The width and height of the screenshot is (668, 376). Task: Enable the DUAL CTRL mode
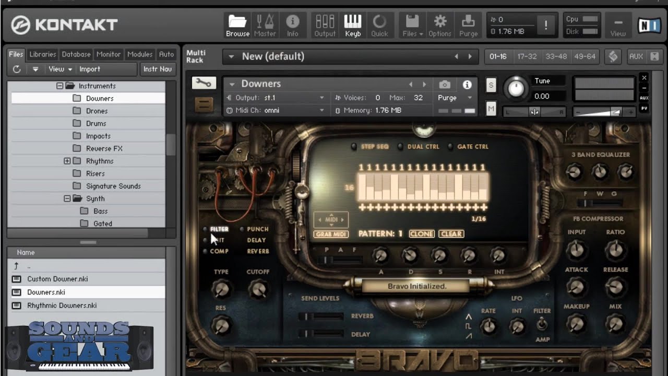click(x=419, y=147)
